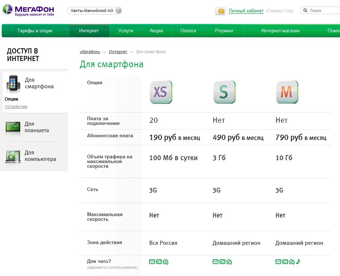This screenshot has width=340, height=276.
Task: Select the XS option icon
Action: tap(161, 92)
